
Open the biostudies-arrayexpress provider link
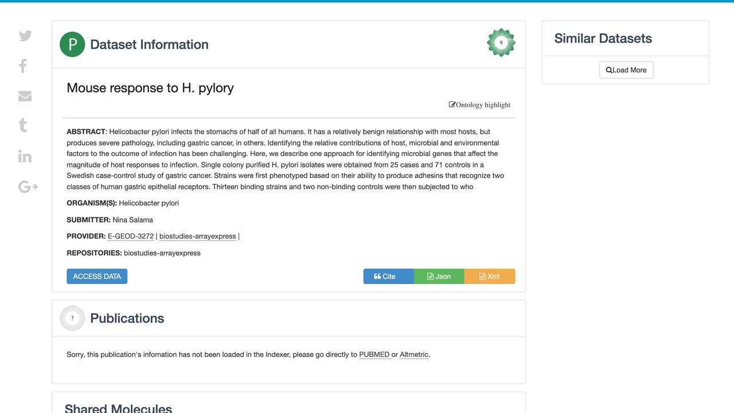198,236
